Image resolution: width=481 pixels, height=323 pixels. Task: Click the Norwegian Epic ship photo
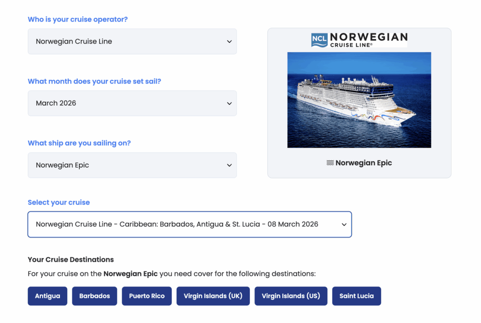coord(359,100)
